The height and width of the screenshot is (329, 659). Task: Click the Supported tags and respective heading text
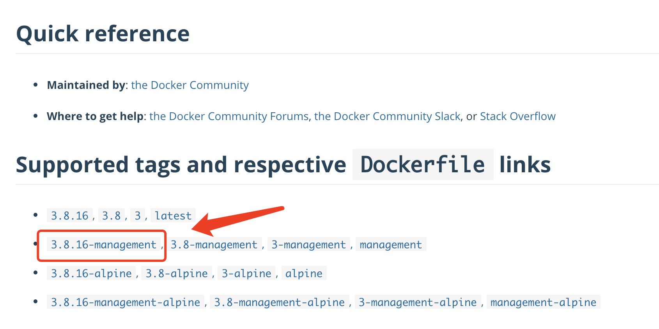point(181,164)
